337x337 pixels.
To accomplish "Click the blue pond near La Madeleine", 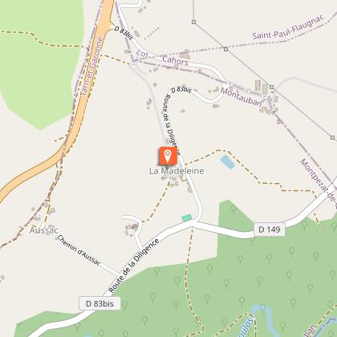I will [x=228, y=162].
